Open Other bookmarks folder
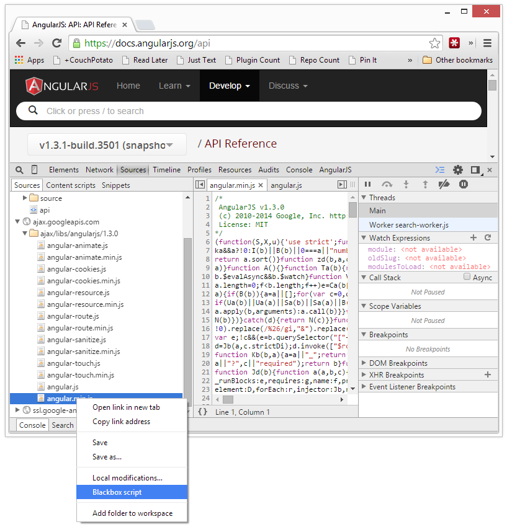This screenshot has width=507, height=527. 457,60
